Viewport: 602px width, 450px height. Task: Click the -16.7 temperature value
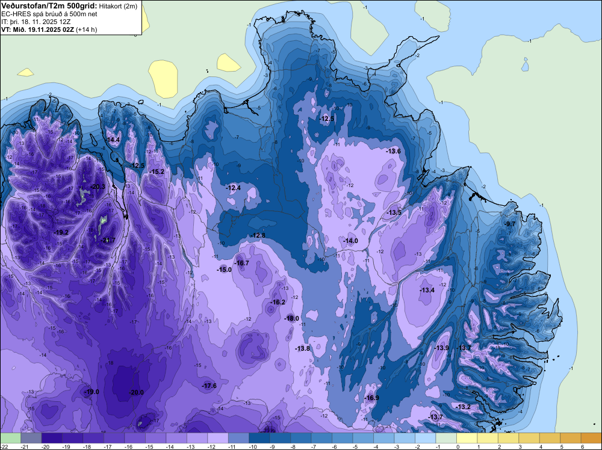point(242,263)
